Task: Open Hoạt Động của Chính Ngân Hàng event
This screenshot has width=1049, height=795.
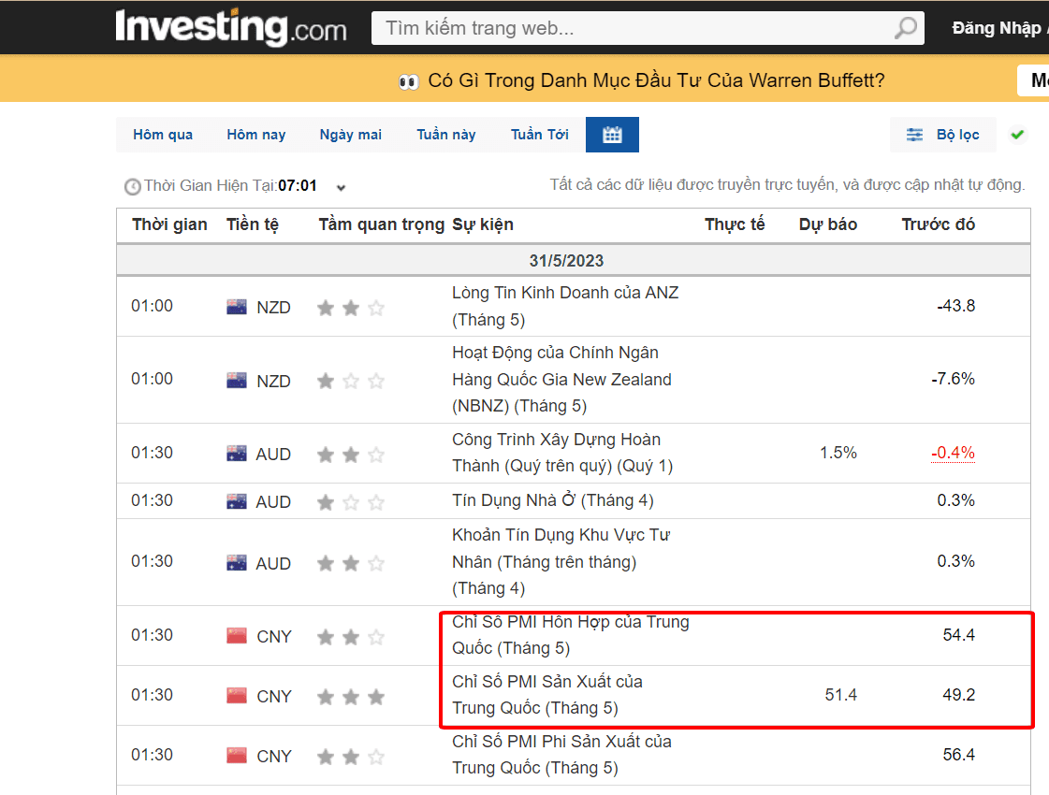Action: [562, 379]
